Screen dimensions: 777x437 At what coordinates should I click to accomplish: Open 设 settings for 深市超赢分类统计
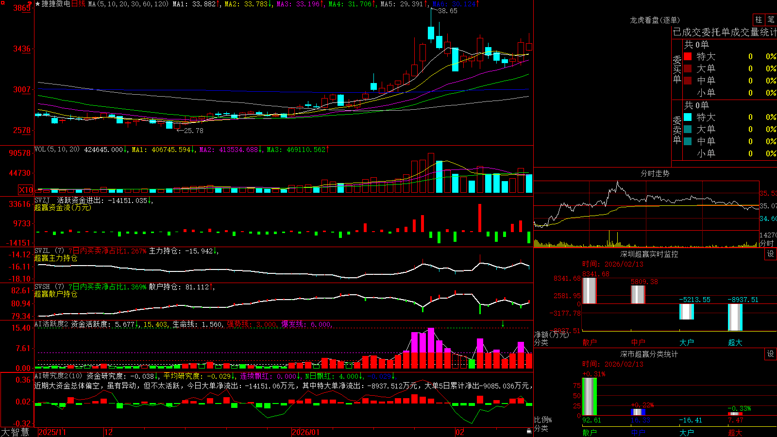(771, 354)
